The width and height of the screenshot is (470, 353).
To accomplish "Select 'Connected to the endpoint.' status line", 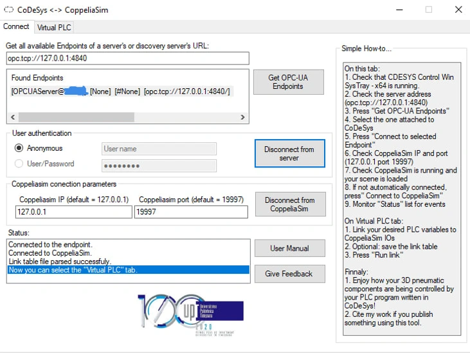I will pos(129,244).
